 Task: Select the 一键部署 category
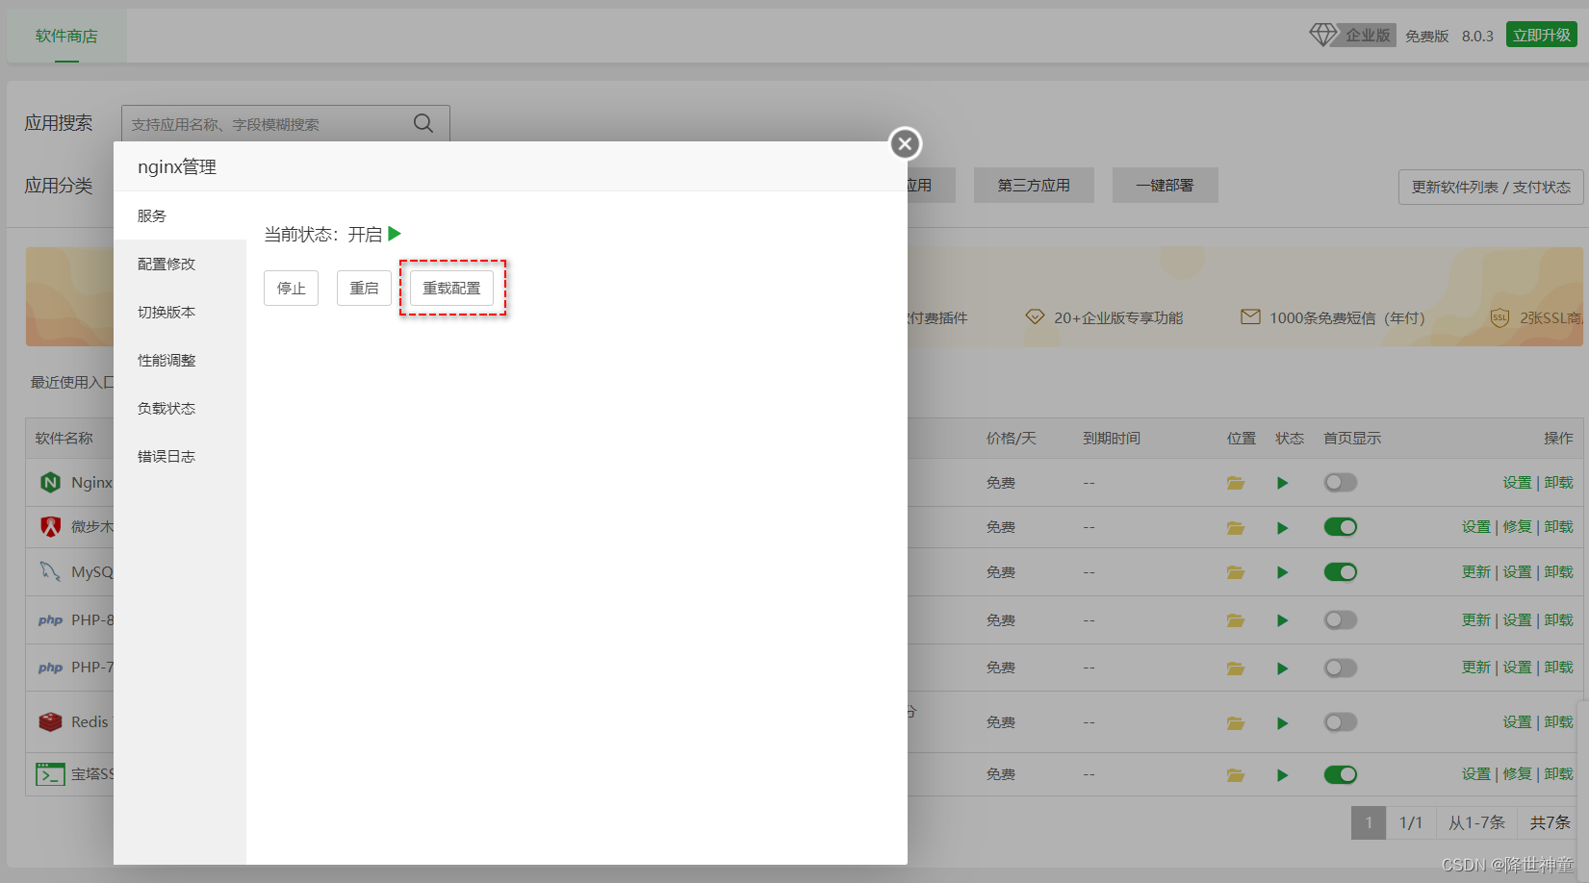coord(1165,185)
